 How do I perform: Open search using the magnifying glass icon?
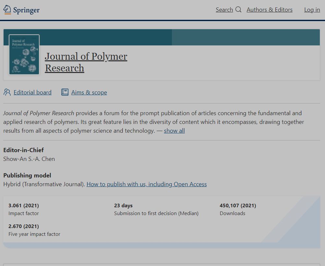(x=238, y=10)
